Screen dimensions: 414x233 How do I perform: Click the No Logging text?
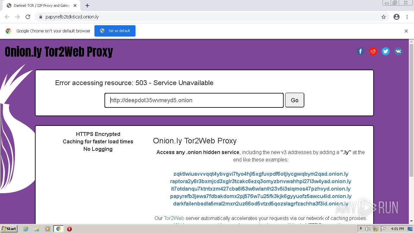tap(98, 149)
